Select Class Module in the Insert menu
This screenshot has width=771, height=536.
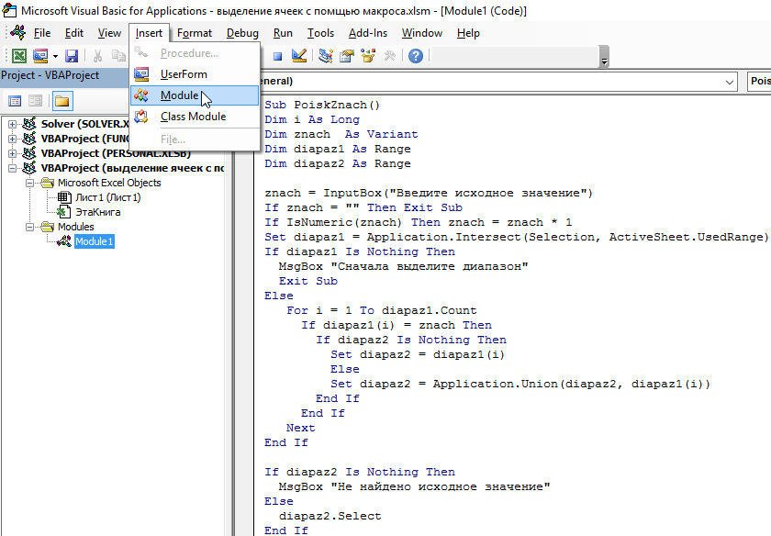(x=193, y=117)
